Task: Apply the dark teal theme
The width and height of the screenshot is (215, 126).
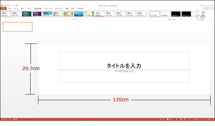Action: 27,14
